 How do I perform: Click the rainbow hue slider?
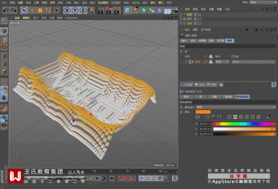[x=244, y=124]
